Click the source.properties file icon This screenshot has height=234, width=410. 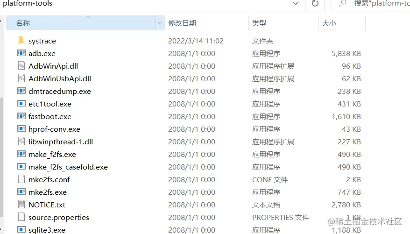coord(21,217)
